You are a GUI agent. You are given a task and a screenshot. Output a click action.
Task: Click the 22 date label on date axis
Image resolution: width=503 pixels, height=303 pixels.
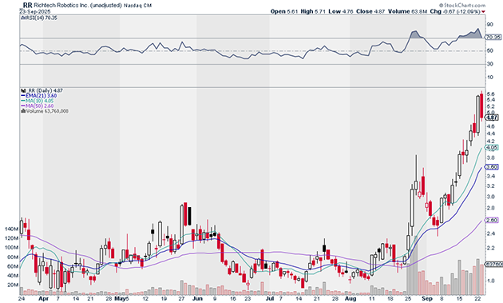click(x=477, y=299)
